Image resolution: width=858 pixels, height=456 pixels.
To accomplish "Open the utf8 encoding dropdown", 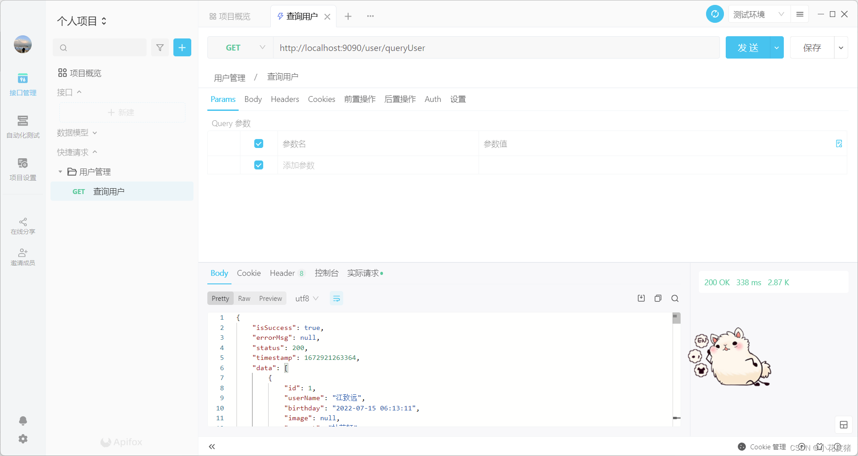I will click(x=307, y=298).
